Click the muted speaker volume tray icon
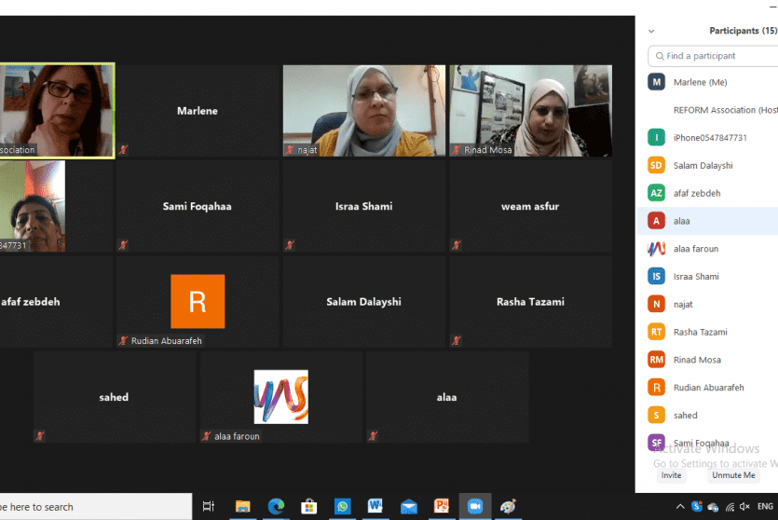 [x=744, y=506]
